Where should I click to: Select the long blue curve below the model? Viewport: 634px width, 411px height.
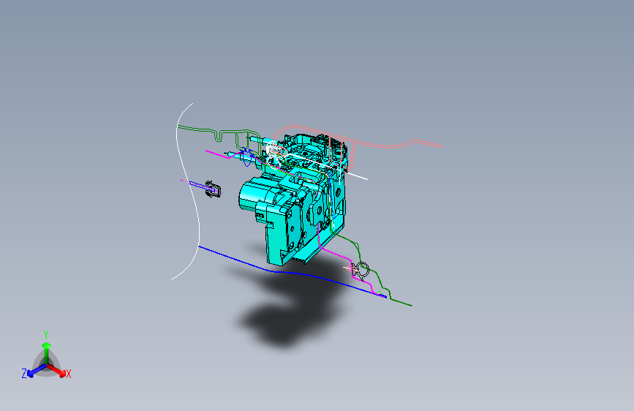[292, 272]
